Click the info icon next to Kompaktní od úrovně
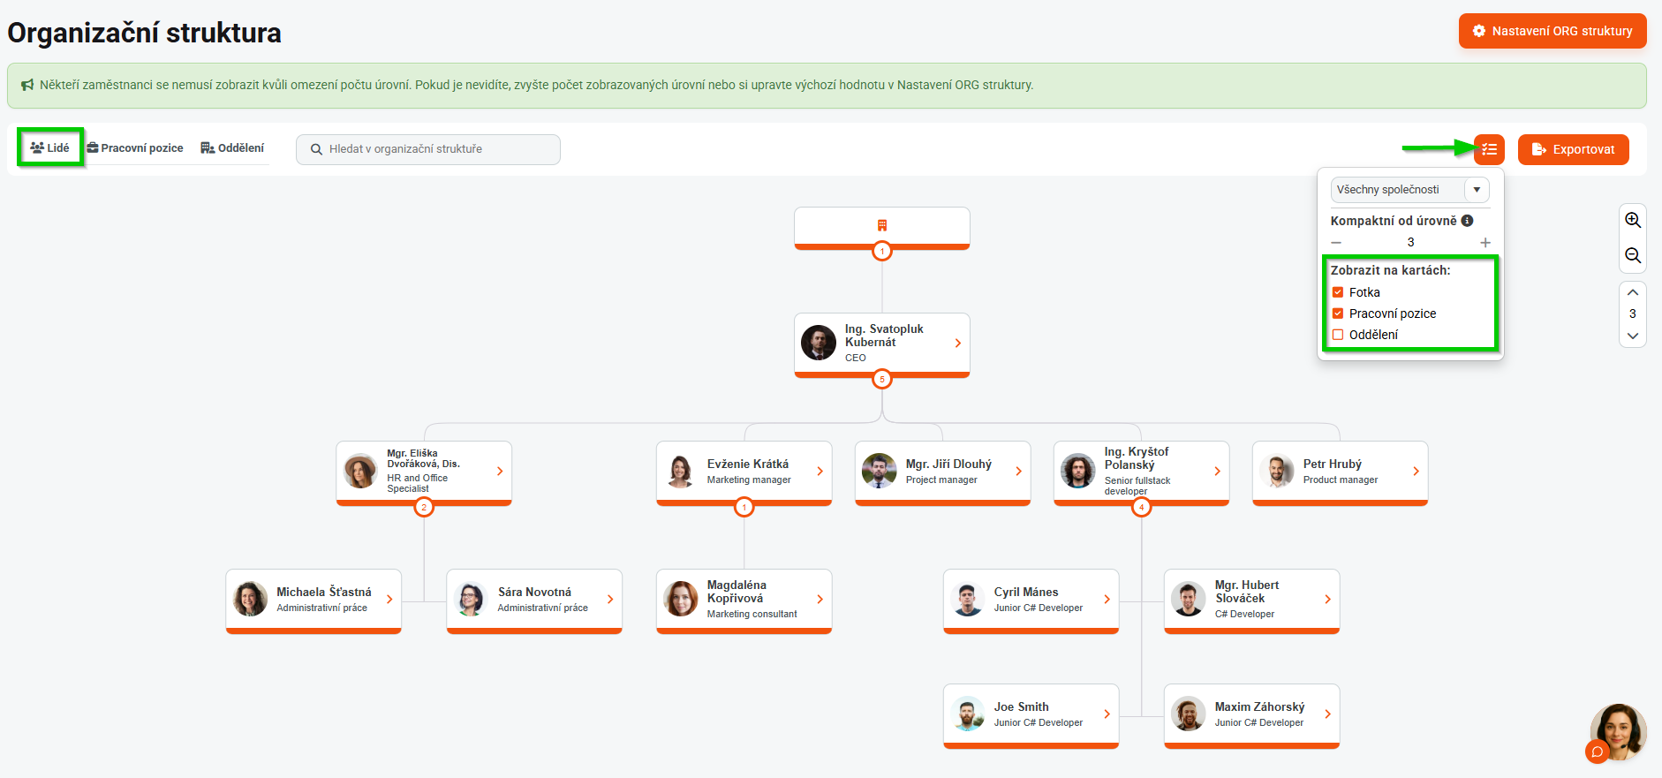 (x=1467, y=221)
